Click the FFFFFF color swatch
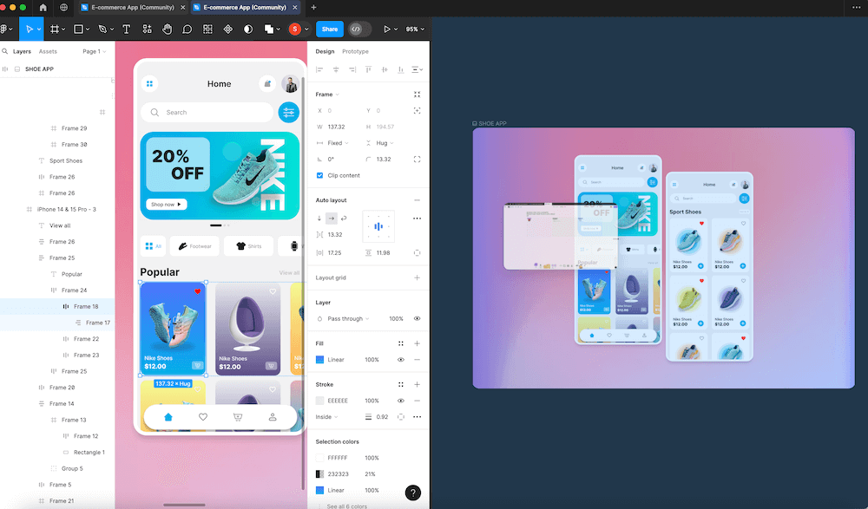 [320, 458]
